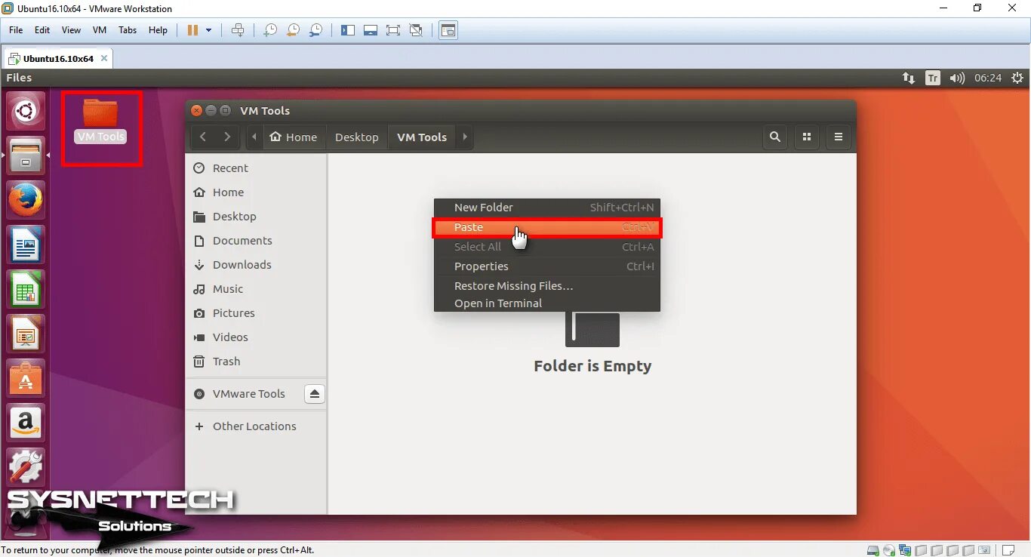1031x557 pixels.
Task: Eject the VMware Tools disc
Action: [315, 394]
